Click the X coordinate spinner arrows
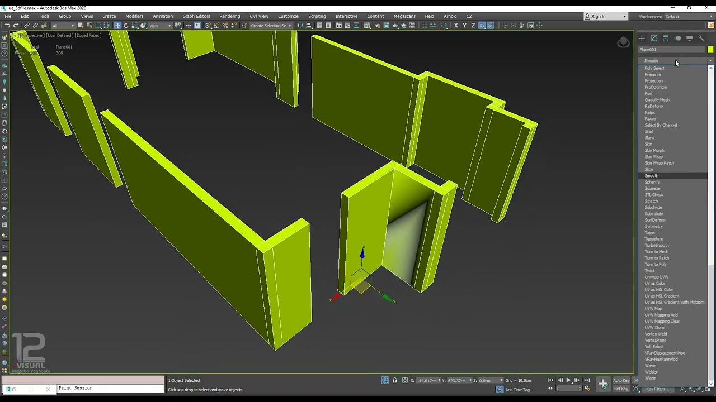This screenshot has width=716, height=402. pos(439,380)
